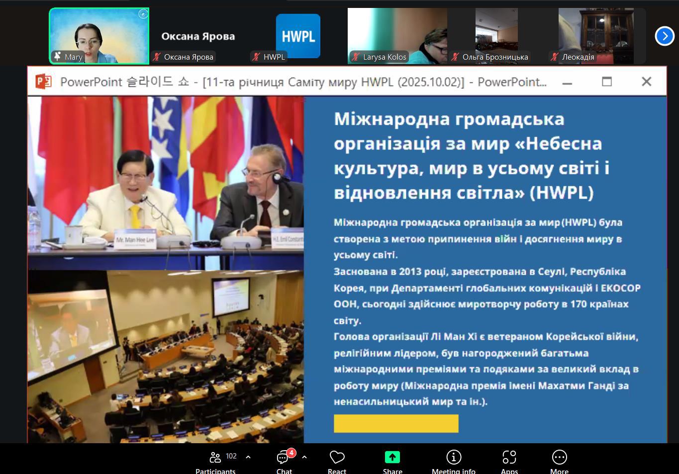The image size is (679, 474).
Task: Show next participants with arrow button
Action: (665, 36)
